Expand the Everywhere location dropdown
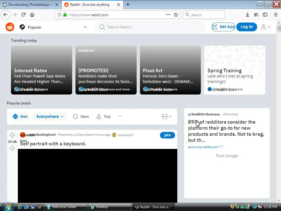Screen dimensions: 281x211 click(x=50, y=116)
